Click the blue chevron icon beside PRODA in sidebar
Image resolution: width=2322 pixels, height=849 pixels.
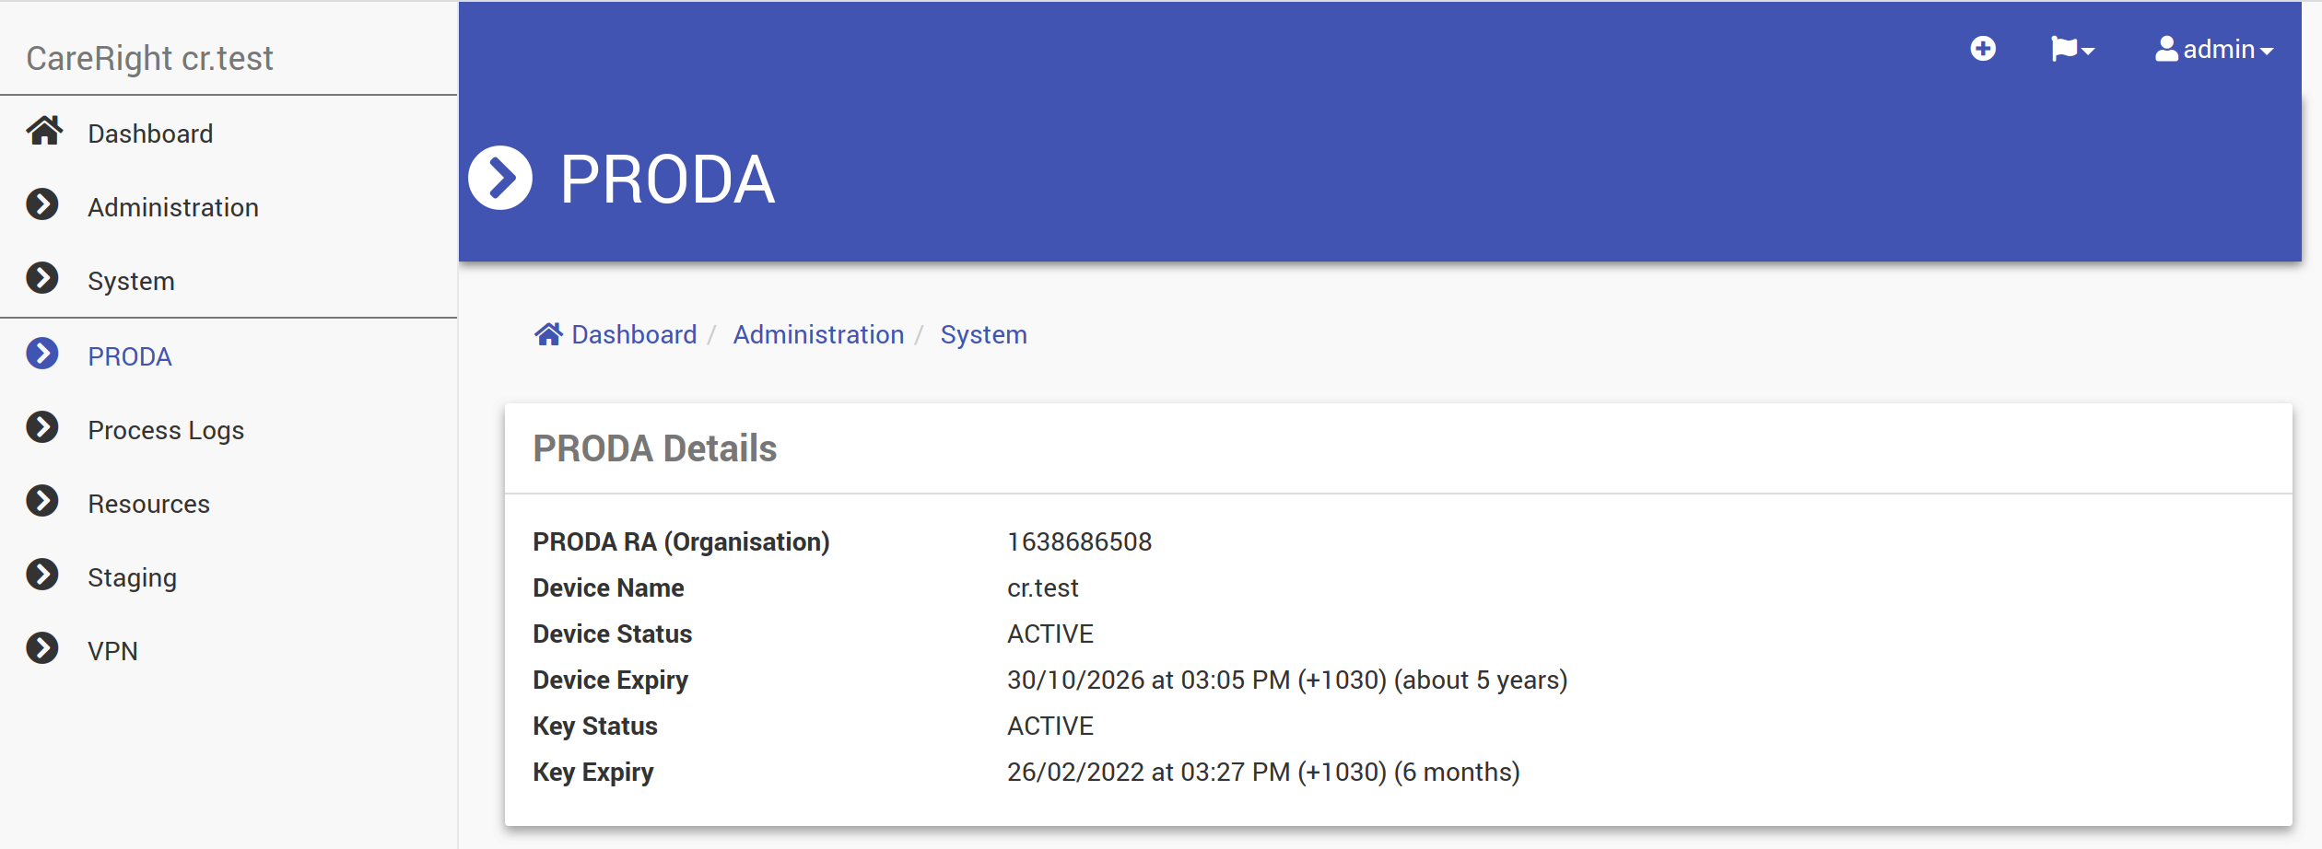tap(42, 355)
